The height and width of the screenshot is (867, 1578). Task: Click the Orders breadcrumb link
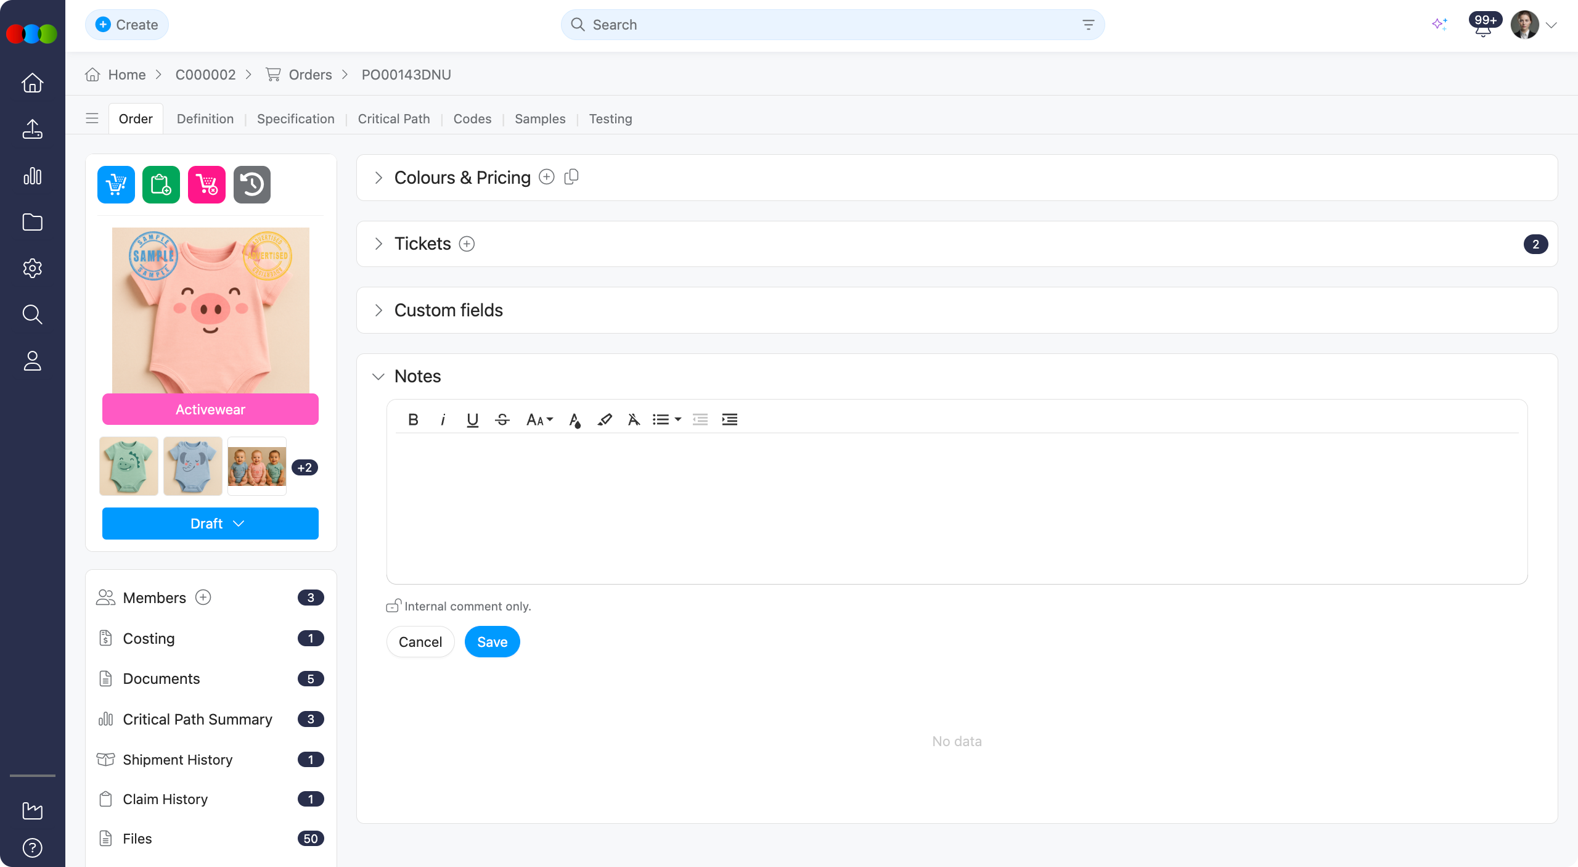pos(309,75)
